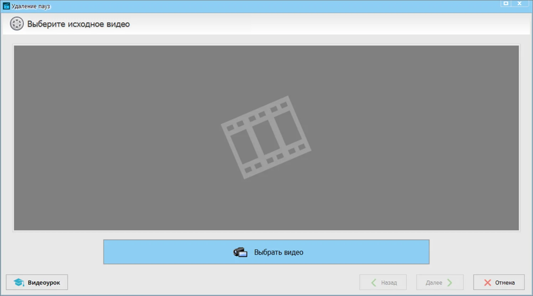The width and height of the screenshot is (533, 296).
Task: Proceed with the Далее button
Action: [x=440, y=282]
